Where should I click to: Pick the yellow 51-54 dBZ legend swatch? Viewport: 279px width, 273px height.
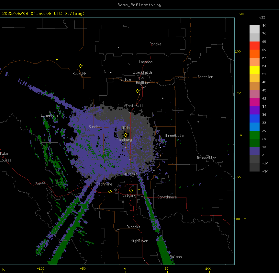tap(254, 70)
